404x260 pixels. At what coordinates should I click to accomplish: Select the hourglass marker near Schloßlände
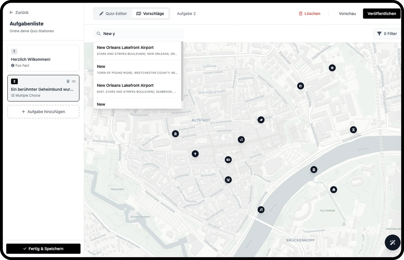pos(353,130)
